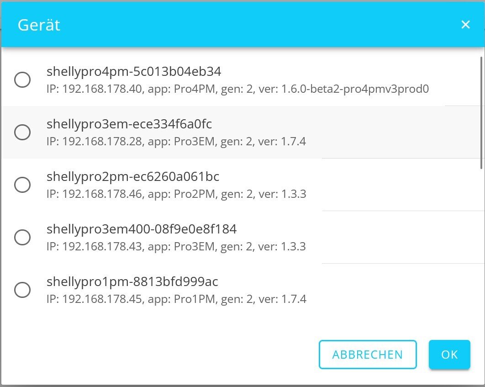Confirm selection with the OK button
Image resolution: width=485 pixels, height=387 pixels.
pyautogui.click(x=449, y=355)
